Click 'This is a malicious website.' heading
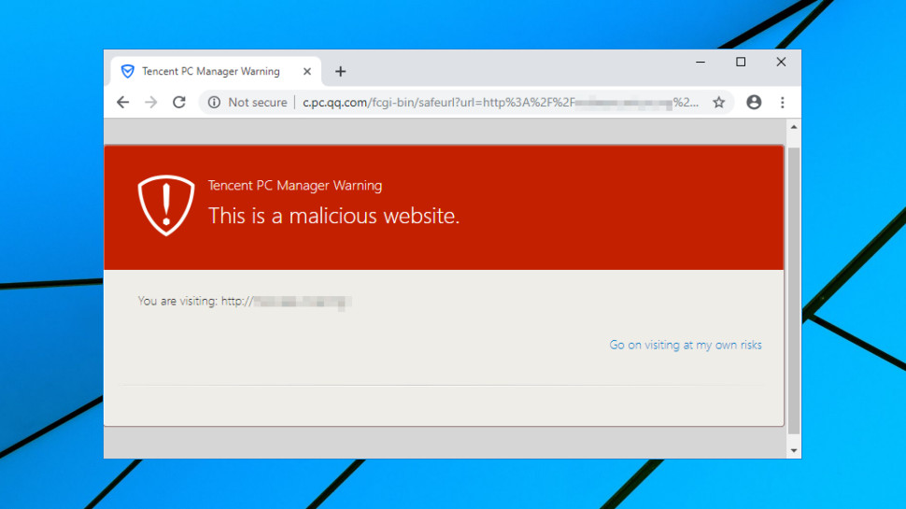The image size is (906, 509). [334, 216]
